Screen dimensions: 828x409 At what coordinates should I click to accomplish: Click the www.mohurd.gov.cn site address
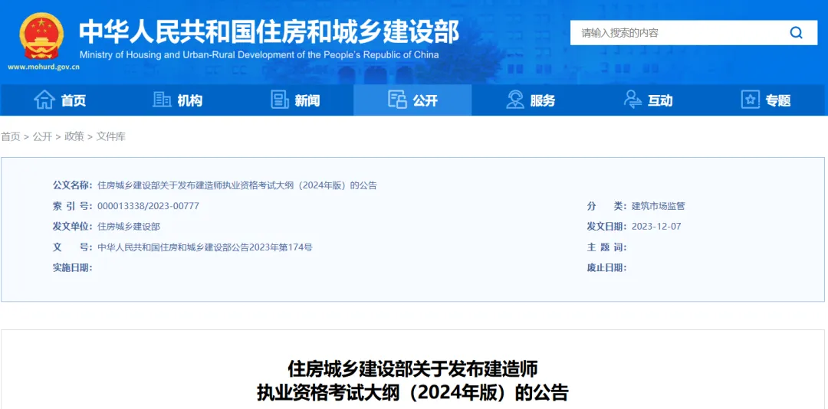pyautogui.click(x=44, y=67)
